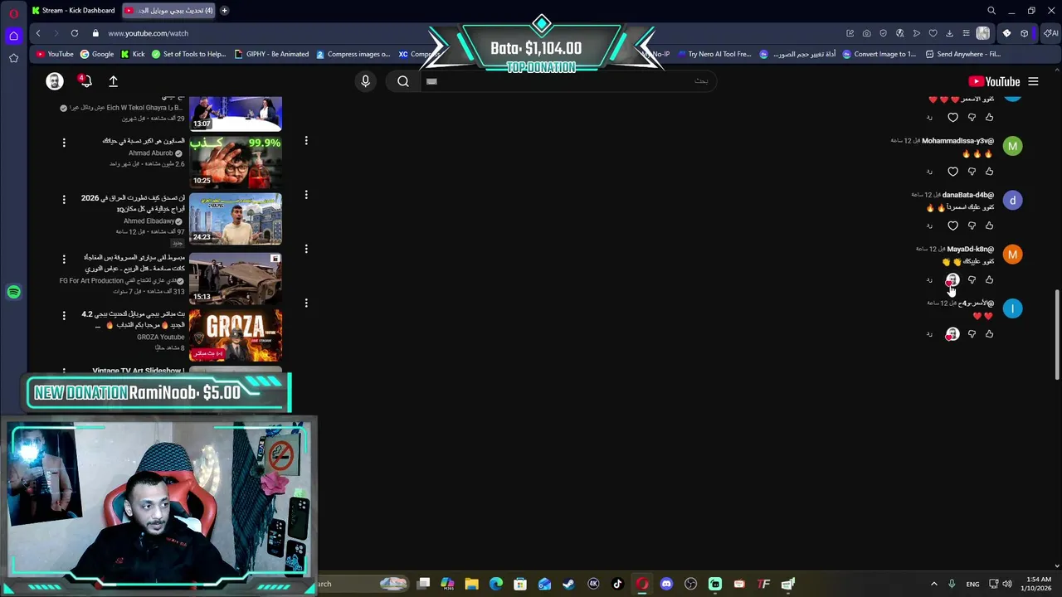Image resolution: width=1062 pixels, height=597 pixels.
Task: Play the 24:23 video thumbnail
Action: (236, 219)
